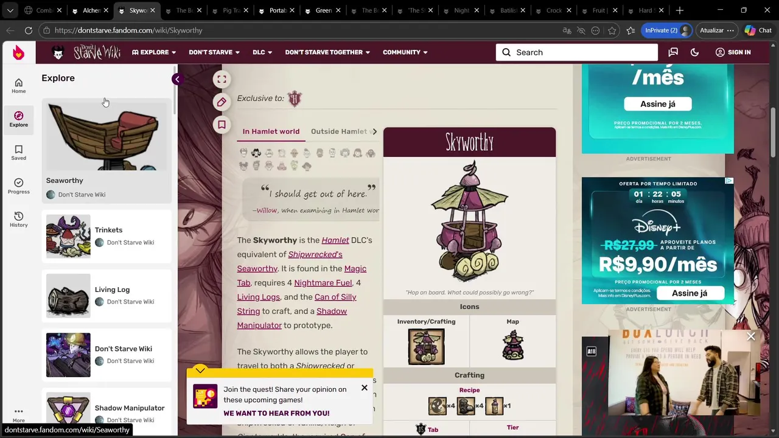Select highlighted Willow character quote icon
The height and width of the screenshot is (438, 779).
[256, 153]
